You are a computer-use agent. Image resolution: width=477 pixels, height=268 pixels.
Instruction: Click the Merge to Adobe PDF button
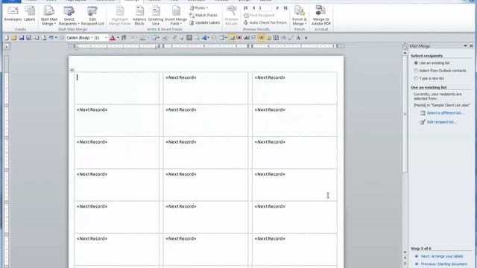click(321, 16)
